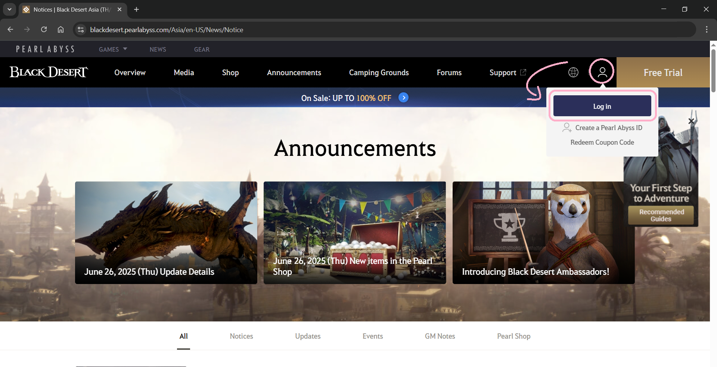This screenshot has width=717, height=367.
Task: Open the GEAR link in top bar
Action: (x=202, y=49)
